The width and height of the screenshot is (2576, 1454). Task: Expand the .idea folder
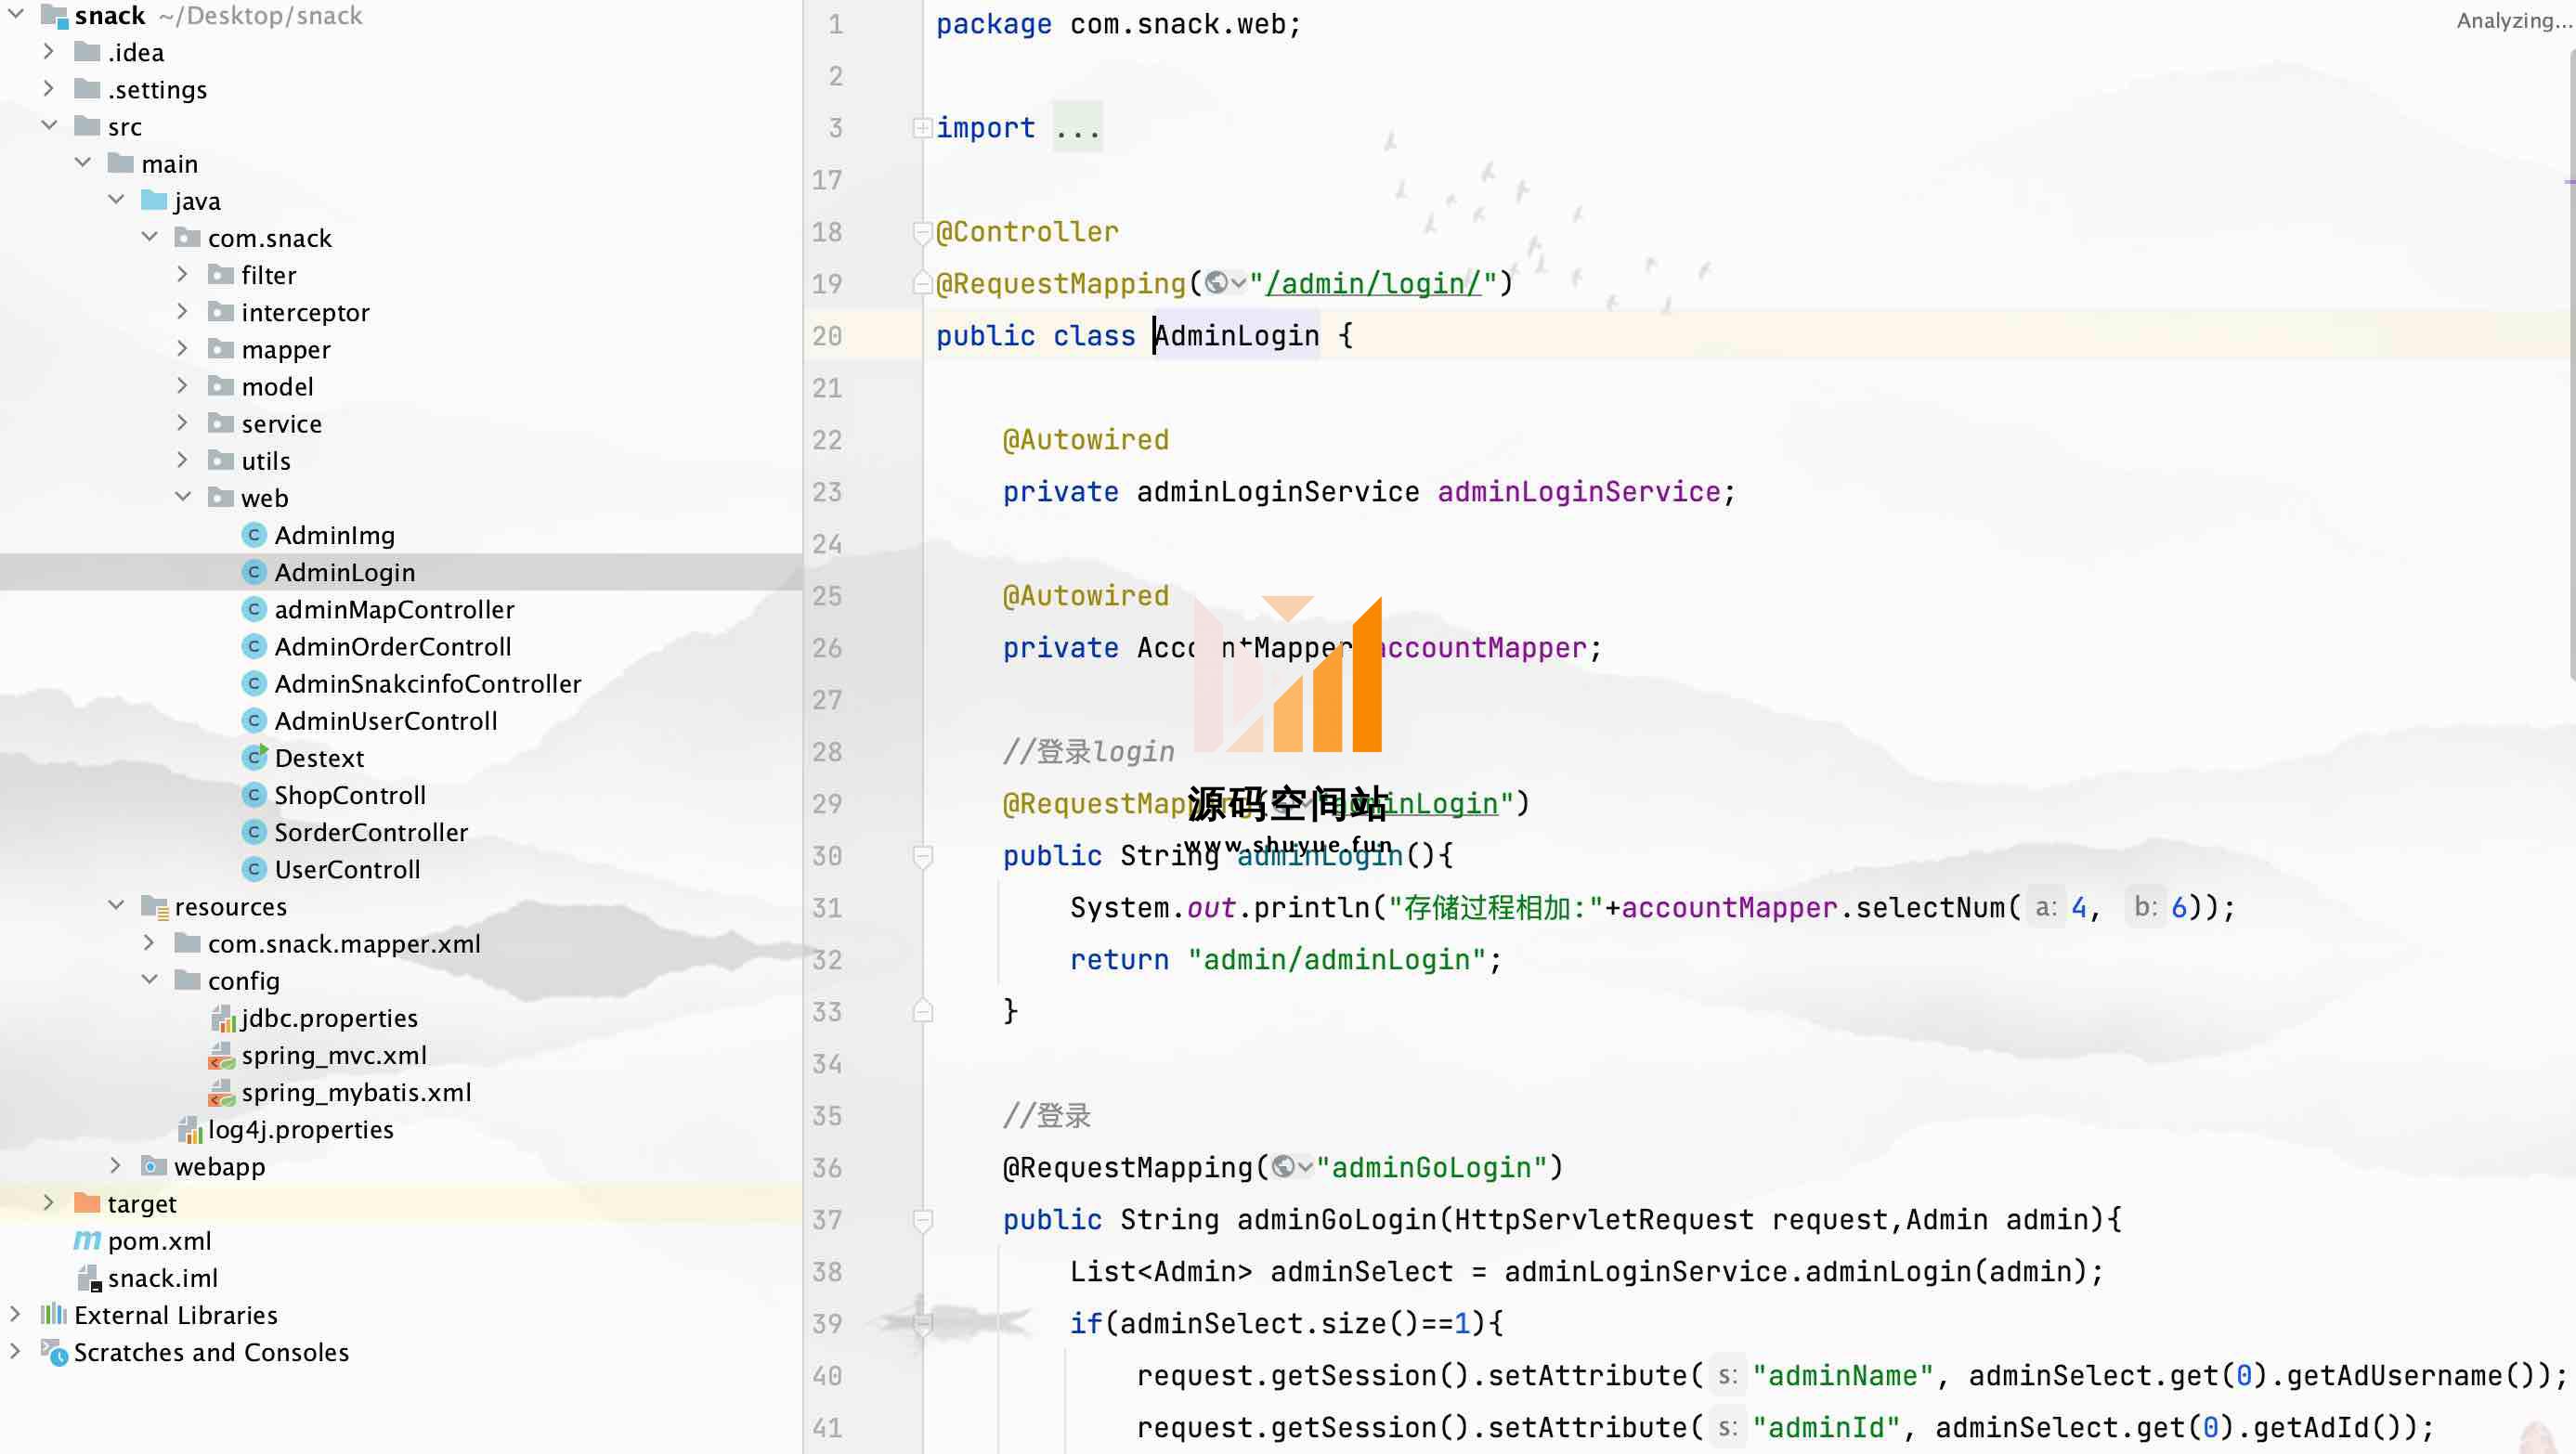pos(48,52)
